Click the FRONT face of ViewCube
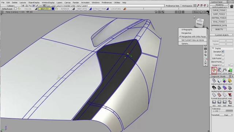234x132 pixels. click(199, 24)
